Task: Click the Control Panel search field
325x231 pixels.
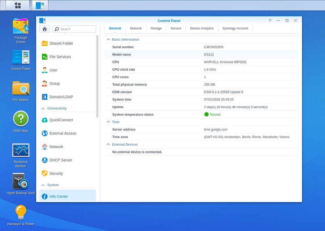Action: click(74, 29)
